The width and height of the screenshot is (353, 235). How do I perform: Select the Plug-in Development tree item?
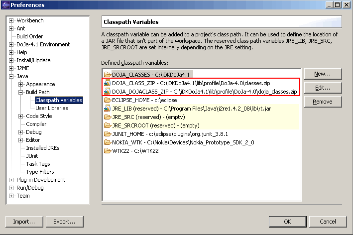[x=41, y=180]
